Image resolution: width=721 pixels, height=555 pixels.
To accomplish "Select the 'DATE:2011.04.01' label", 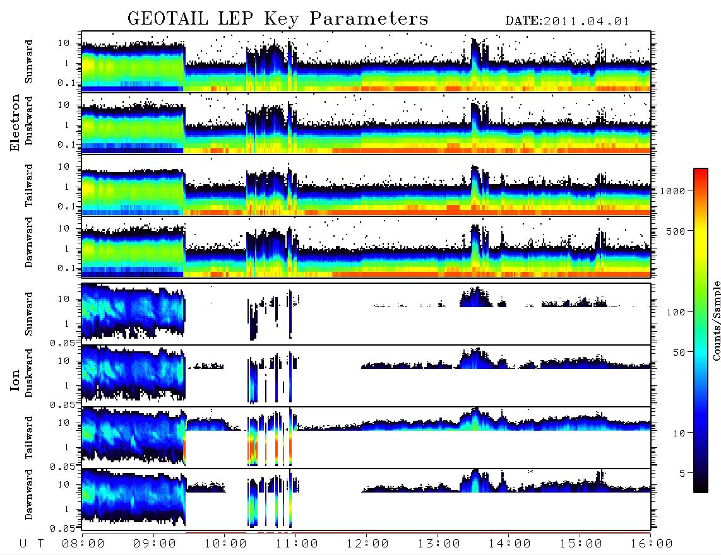I will [568, 21].
